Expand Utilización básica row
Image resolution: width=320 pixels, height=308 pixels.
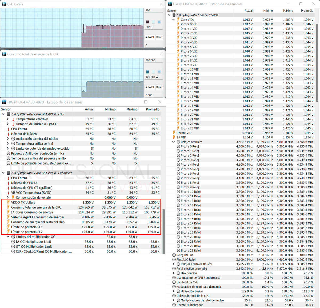[174, 291]
